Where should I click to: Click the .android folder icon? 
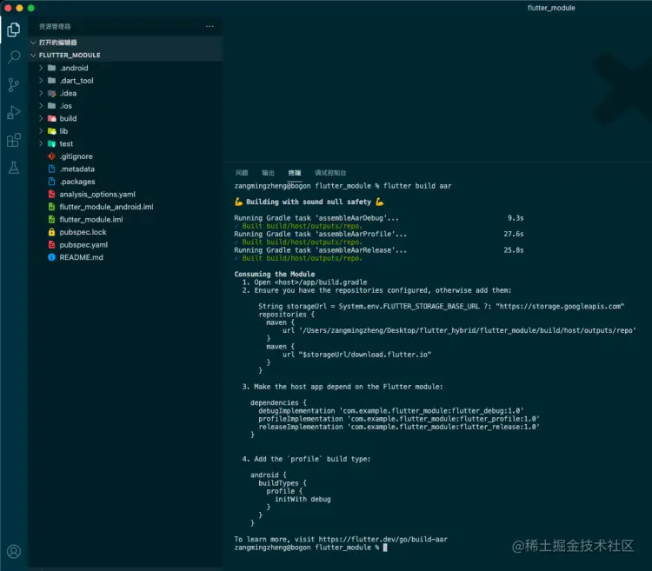52,68
